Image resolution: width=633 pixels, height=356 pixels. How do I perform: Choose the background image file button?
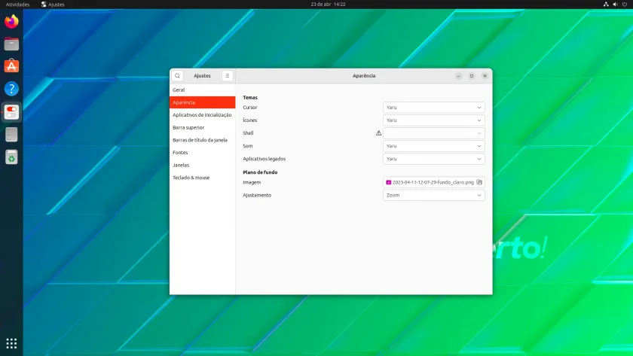tap(433, 182)
